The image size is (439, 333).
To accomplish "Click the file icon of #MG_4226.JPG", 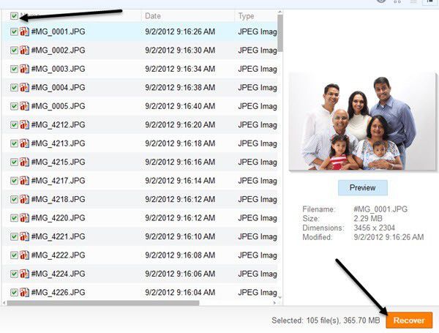I will click(24, 293).
